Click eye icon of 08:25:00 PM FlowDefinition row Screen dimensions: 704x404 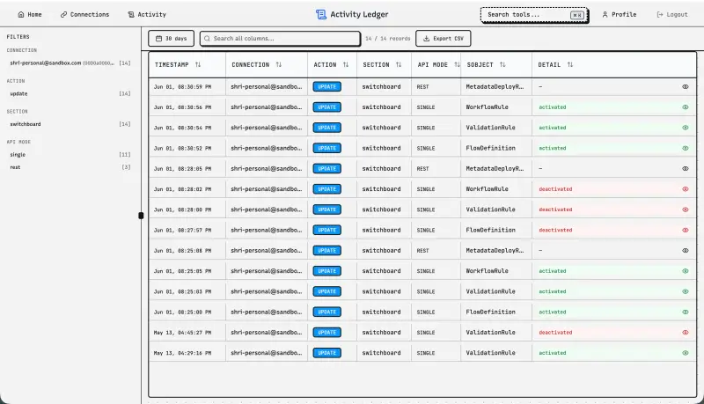(x=686, y=312)
